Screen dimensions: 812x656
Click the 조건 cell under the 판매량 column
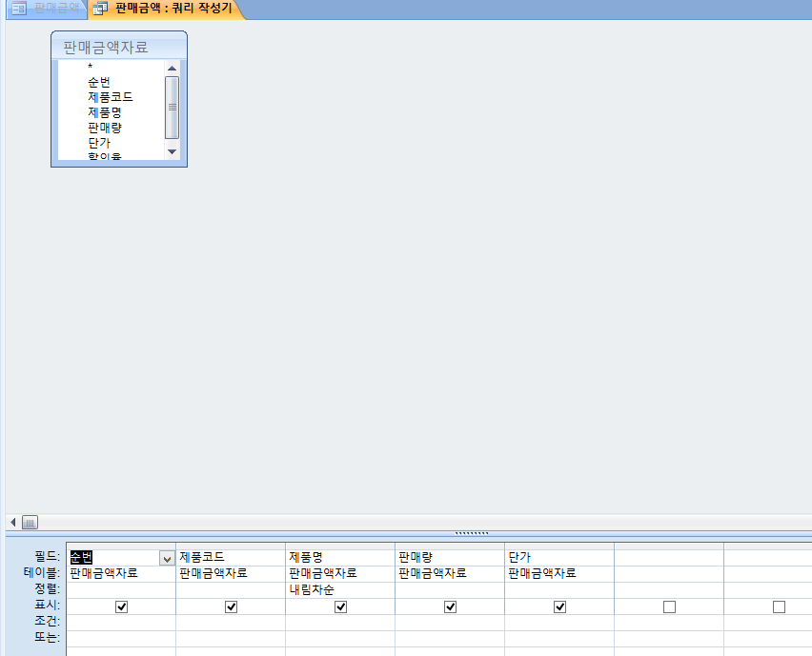449,623
